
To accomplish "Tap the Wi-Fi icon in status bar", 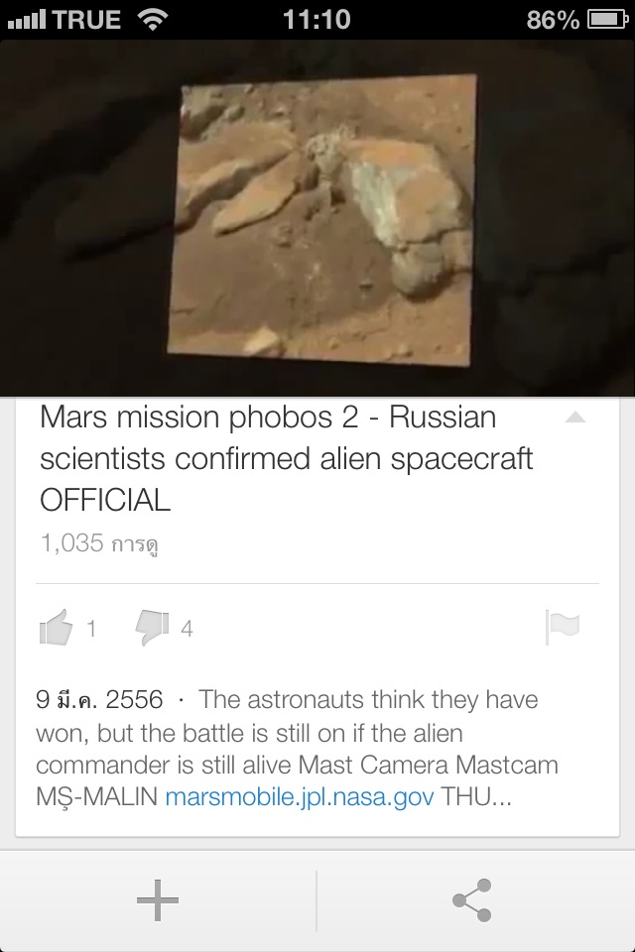I will click(x=153, y=20).
